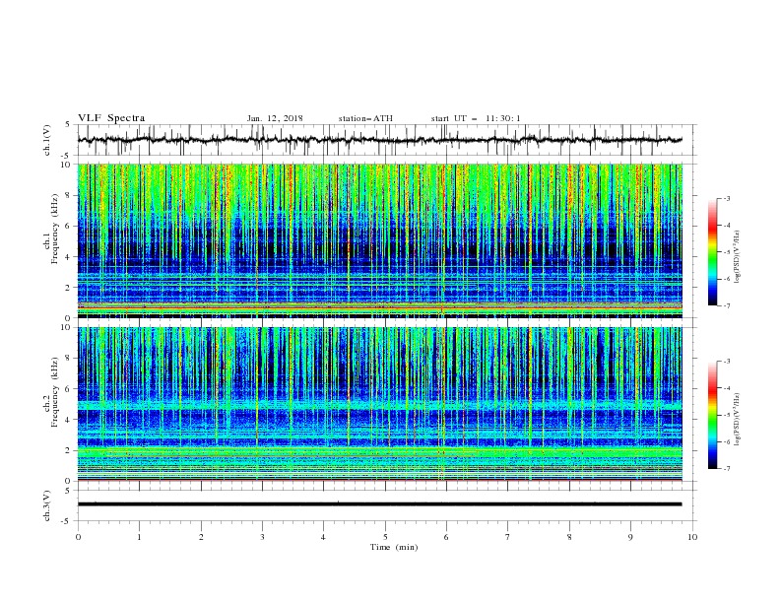Image resolution: width=780 pixels, height=603 pixels.
Task: Click the ch.3 flat black waveform trace
Action: [379, 504]
